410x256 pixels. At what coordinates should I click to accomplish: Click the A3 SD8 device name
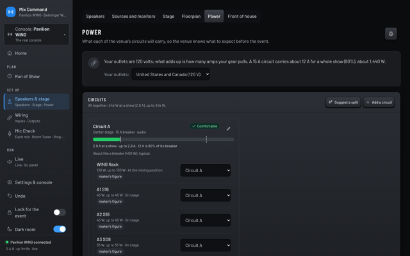(104, 239)
